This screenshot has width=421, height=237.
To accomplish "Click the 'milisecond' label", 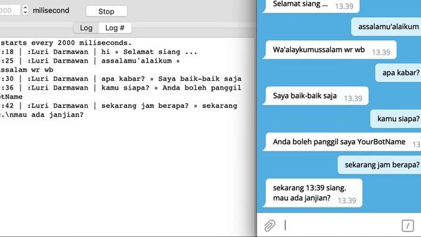I will 51,11.
